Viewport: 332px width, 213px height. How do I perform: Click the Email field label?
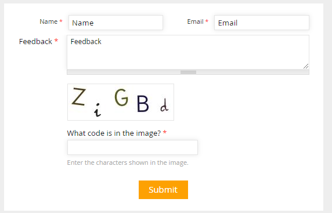point(195,21)
